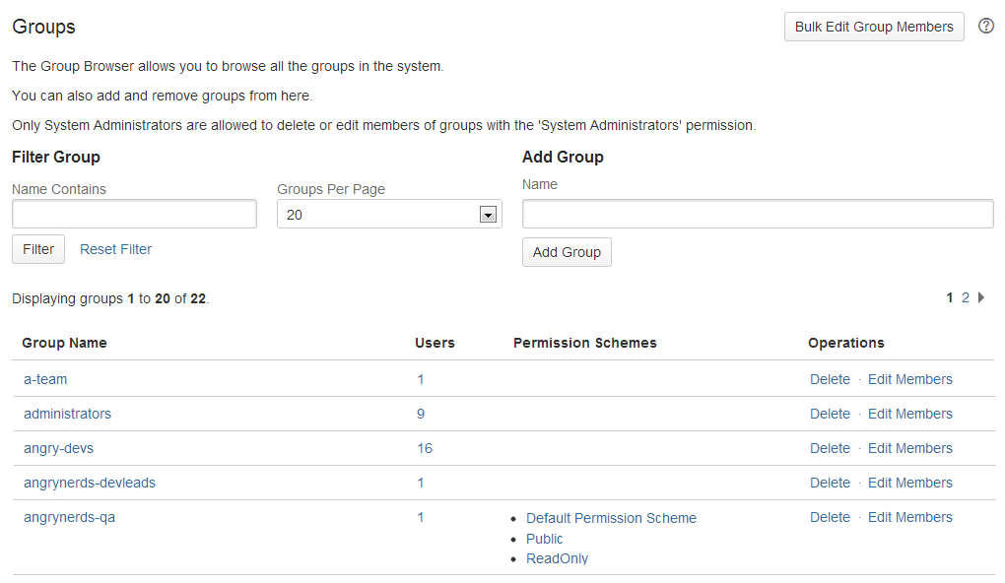Open the angry-devs group

click(x=58, y=448)
